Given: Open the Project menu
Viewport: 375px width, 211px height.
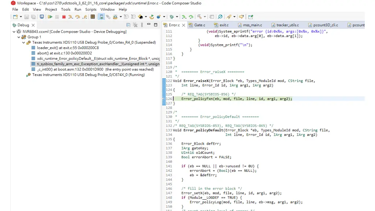Looking at the screenshot, I should click(x=51, y=9).
